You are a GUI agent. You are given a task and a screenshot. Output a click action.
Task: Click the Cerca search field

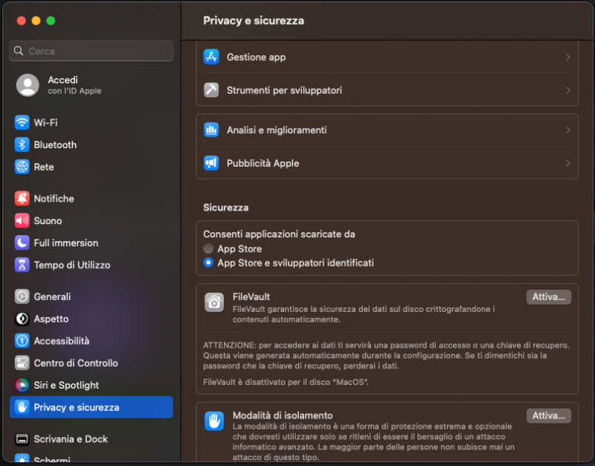point(91,51)
